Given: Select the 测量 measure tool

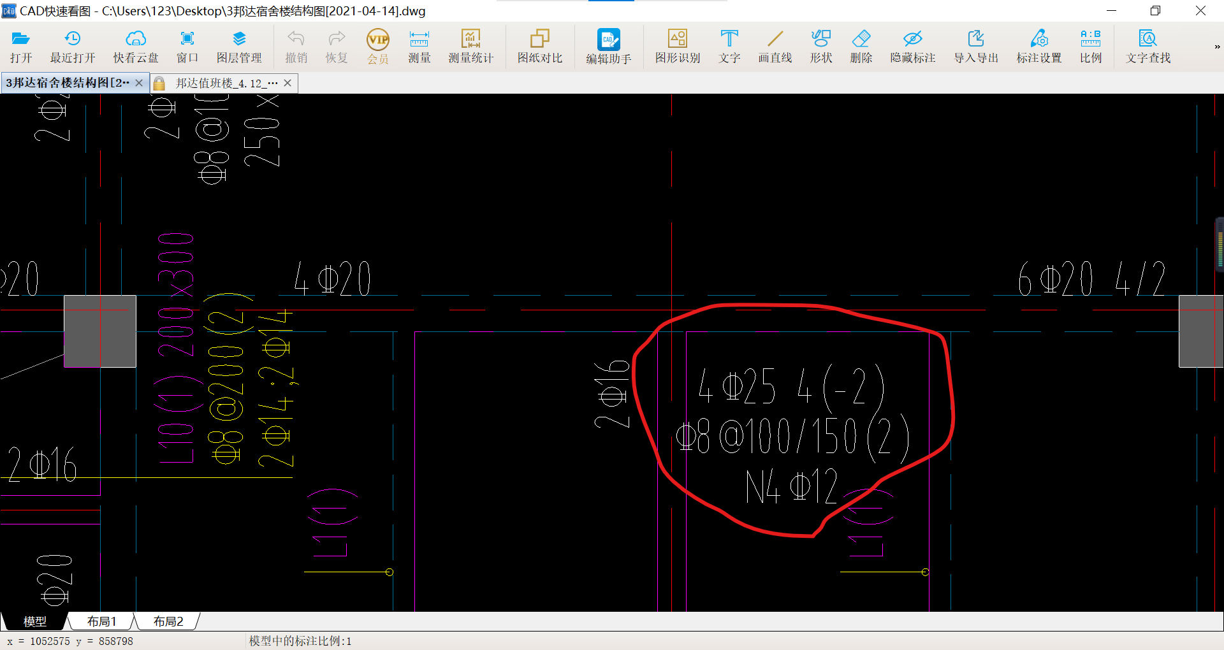Looking at the screenshot, I should tap(419, 47).
